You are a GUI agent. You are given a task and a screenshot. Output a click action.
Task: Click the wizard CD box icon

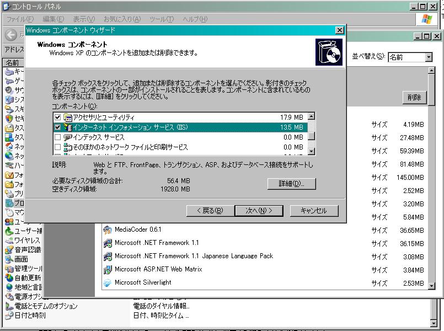[329, 52]
